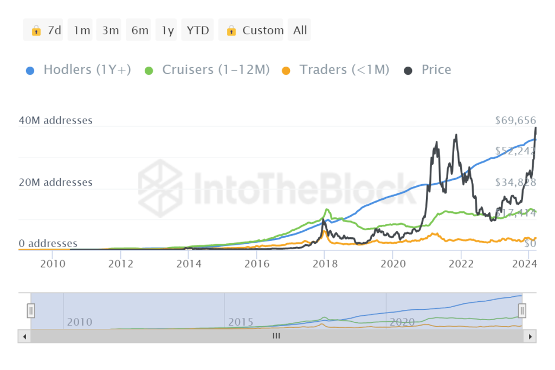Image resolution: width=555 pixels, height=370 pixels.
Task: Click the dark Price legend dot
Action: coord(408,70)
